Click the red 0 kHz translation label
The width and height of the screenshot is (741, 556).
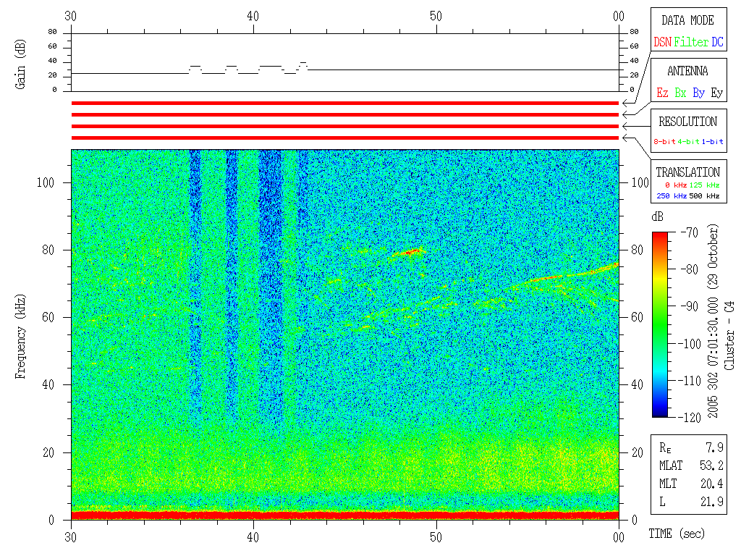[x=676, y=185]
